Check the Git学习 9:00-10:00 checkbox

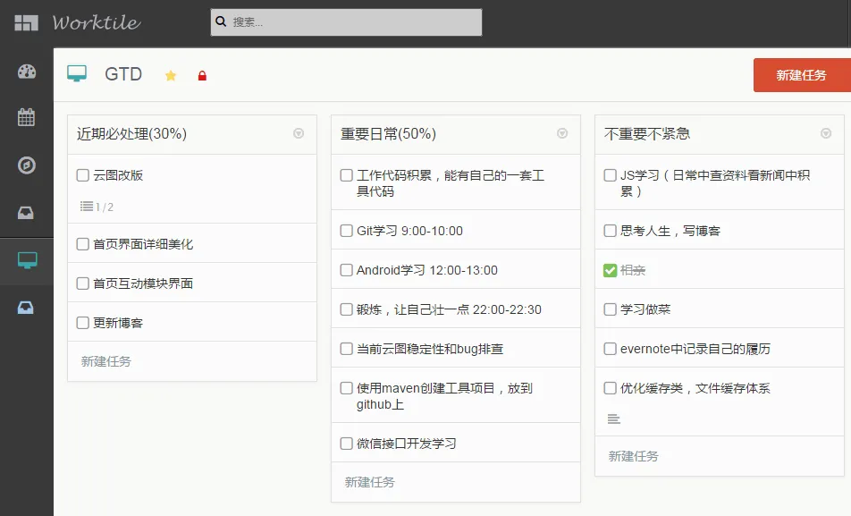coord(346,231)
